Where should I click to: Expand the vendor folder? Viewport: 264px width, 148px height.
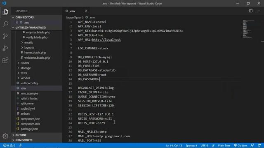pos(25,78)
